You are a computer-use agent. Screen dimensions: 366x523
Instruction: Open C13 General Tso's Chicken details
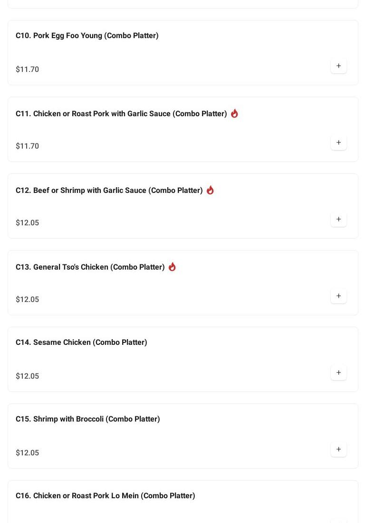click(90, 267)
